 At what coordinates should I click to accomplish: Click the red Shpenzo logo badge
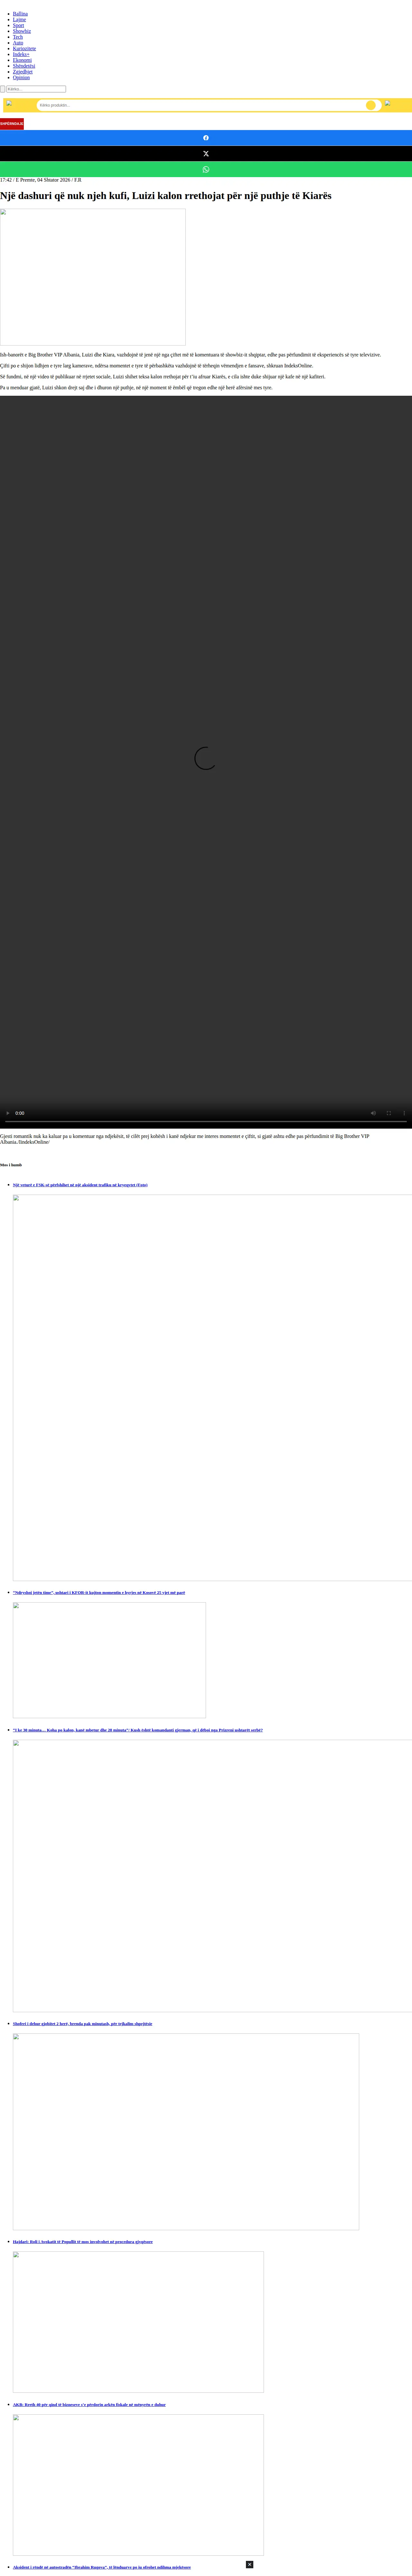12,123
